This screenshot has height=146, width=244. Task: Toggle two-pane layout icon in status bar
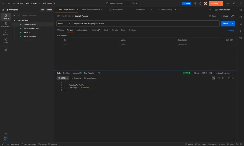[241, 144]
